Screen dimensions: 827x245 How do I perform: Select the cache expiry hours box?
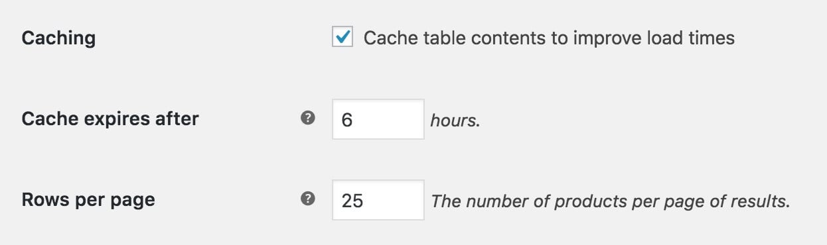[x=378, y=119]
